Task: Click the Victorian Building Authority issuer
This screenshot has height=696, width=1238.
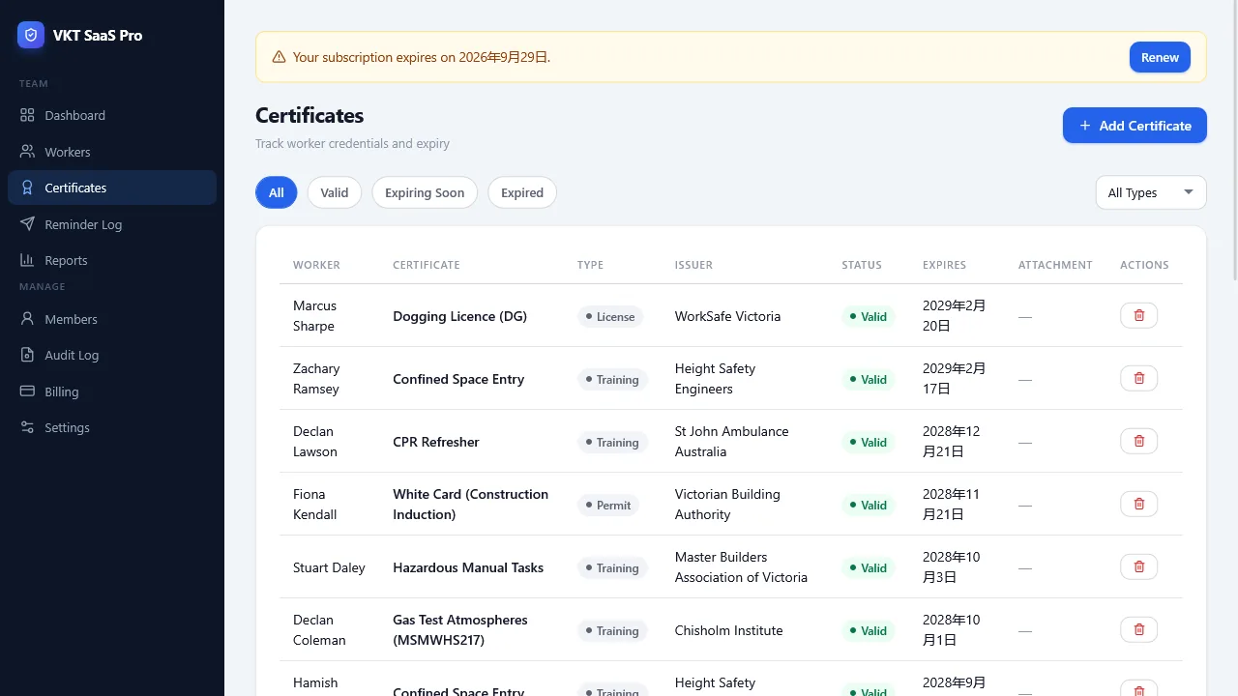Action: click(727, 505)
